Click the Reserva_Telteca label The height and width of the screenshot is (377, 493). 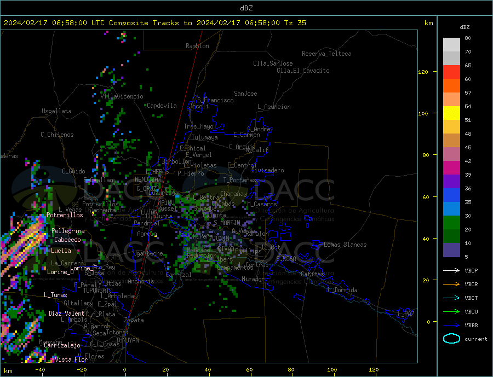(326, 54)
